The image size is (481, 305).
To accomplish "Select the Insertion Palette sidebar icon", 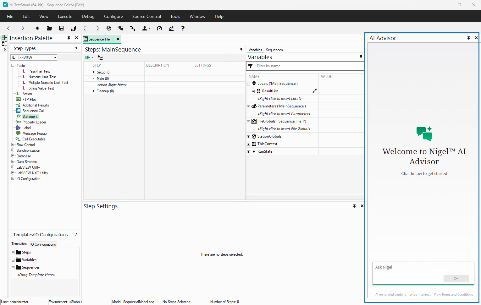I will point(4,38).
